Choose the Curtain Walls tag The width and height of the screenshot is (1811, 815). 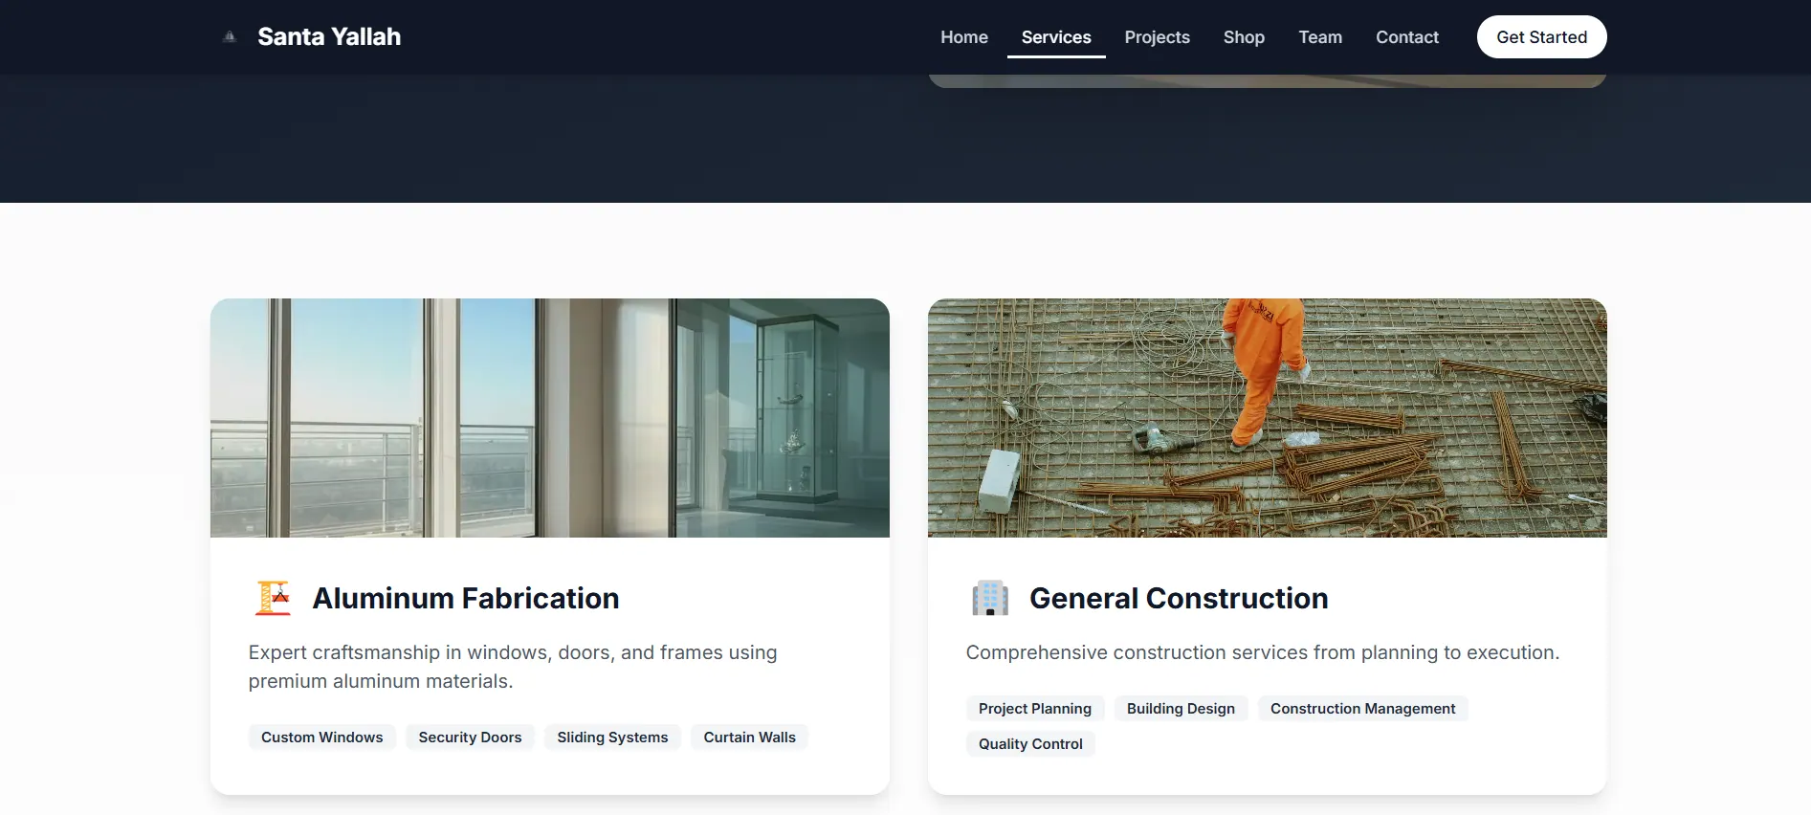750,738
